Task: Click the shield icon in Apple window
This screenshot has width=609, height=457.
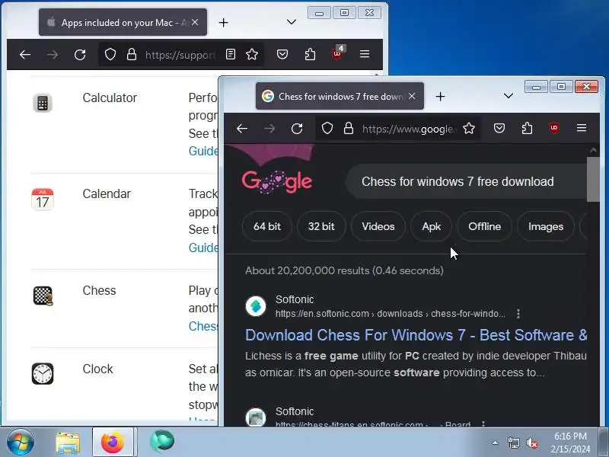Action: [x=110, y=54]
